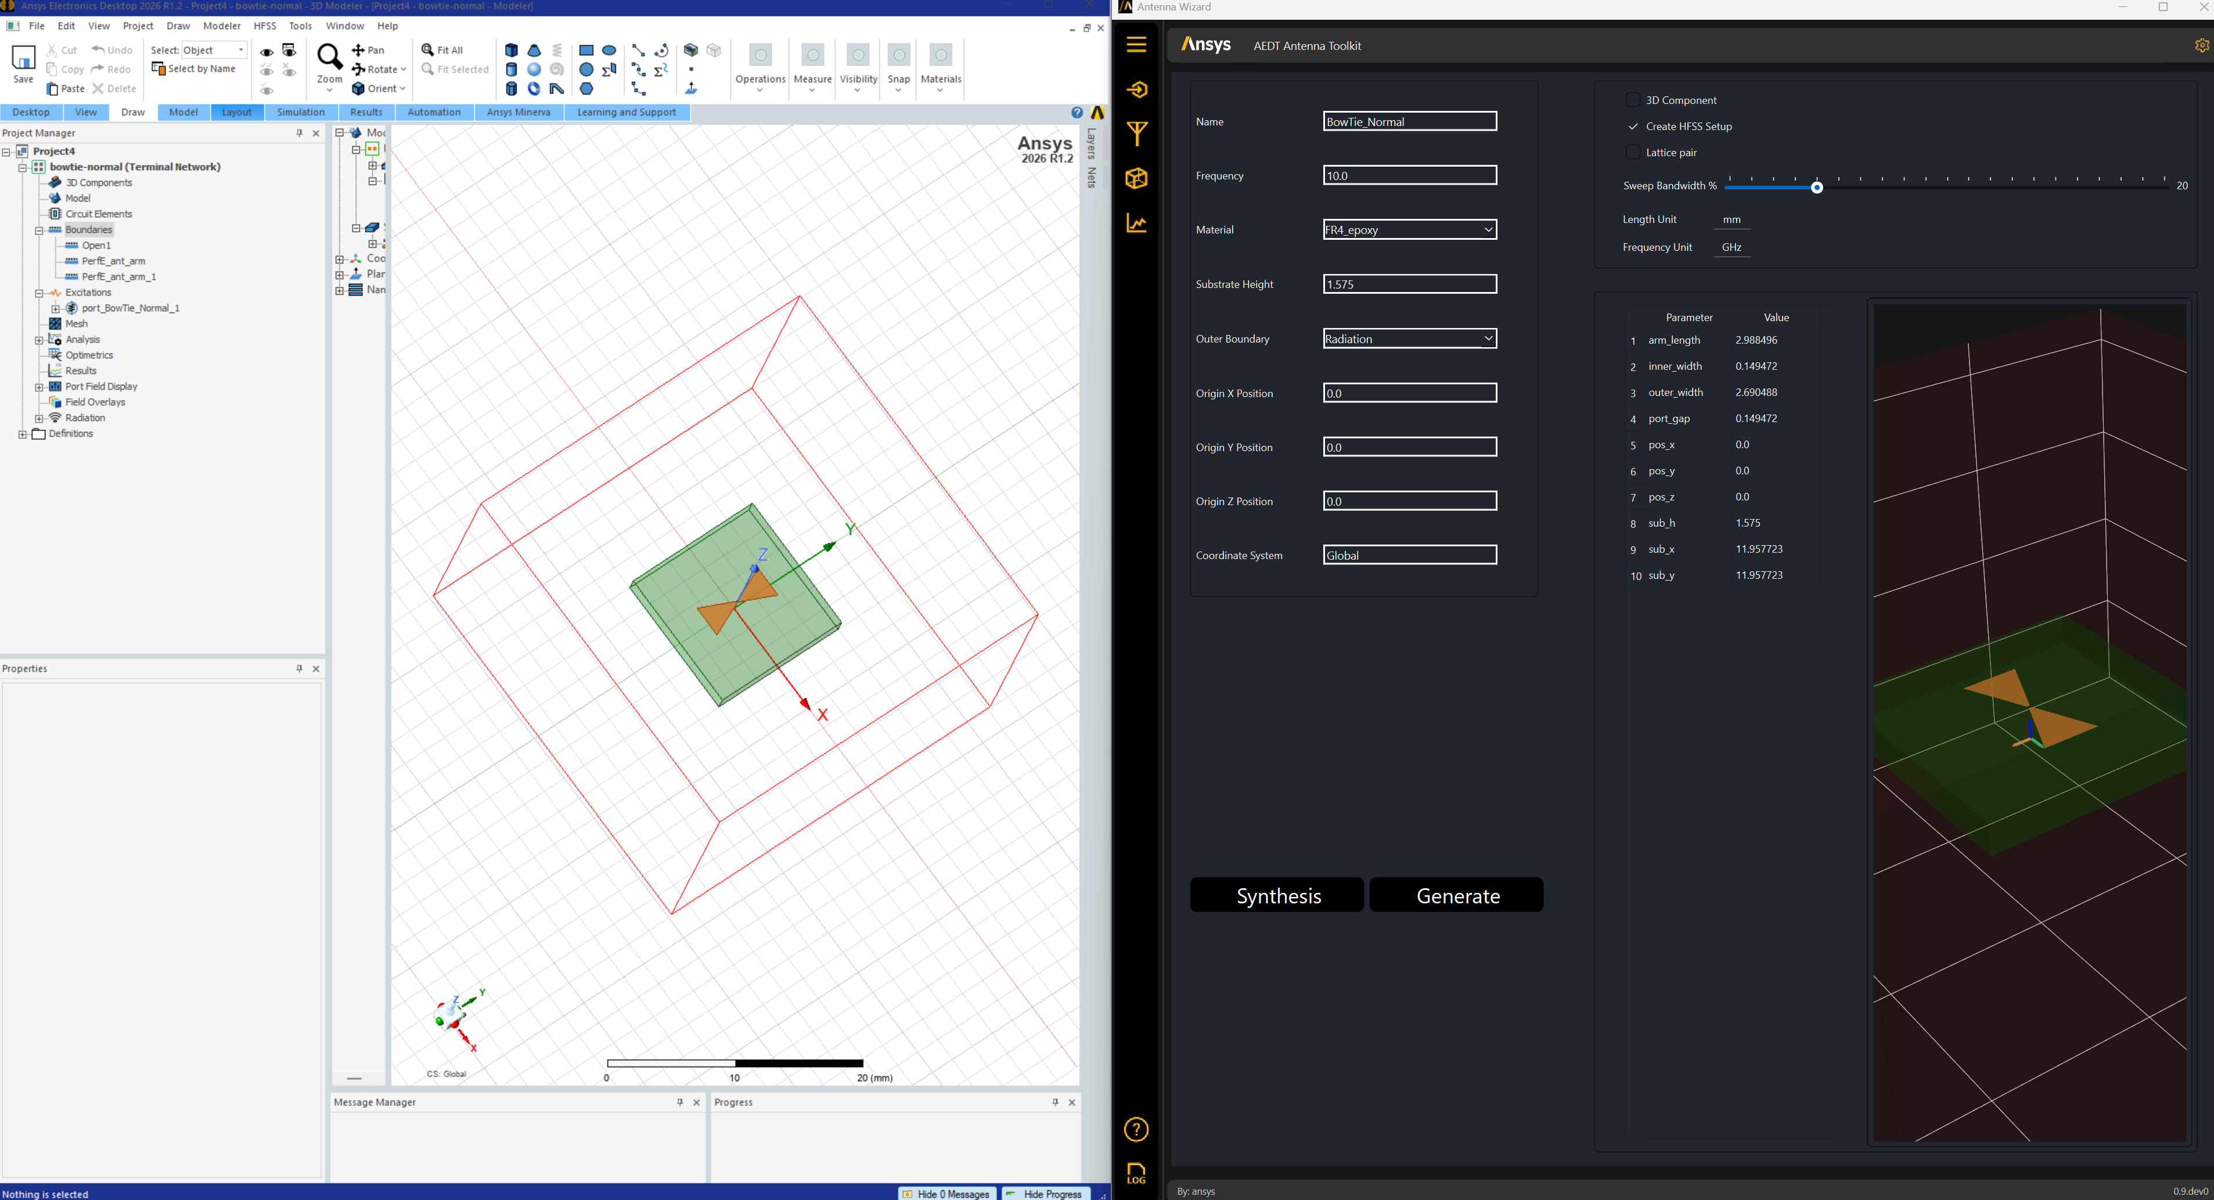Pin the Message Manager panel
This screenshot has width=2214, height=1200.
point(680,1102)
